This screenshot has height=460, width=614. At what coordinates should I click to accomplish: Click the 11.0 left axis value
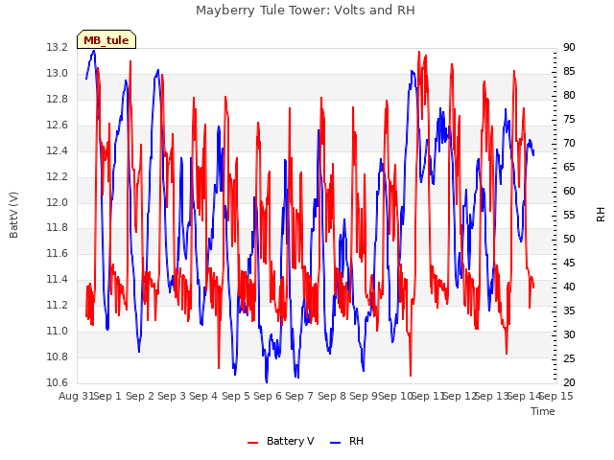[58, 331]
